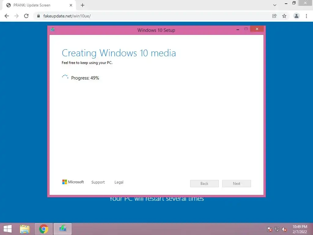
Task: Click the 'Windows 10 Setup' title text
Action: pyautogui.click(x=156, y=30)
